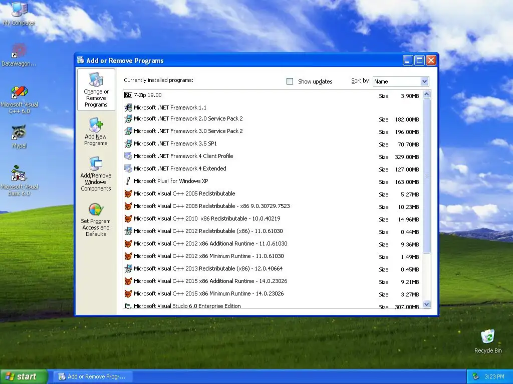The height and width of the screenshot is (384, 513).
Task: Open the Windows start button
Action: [x=24, y=376]
